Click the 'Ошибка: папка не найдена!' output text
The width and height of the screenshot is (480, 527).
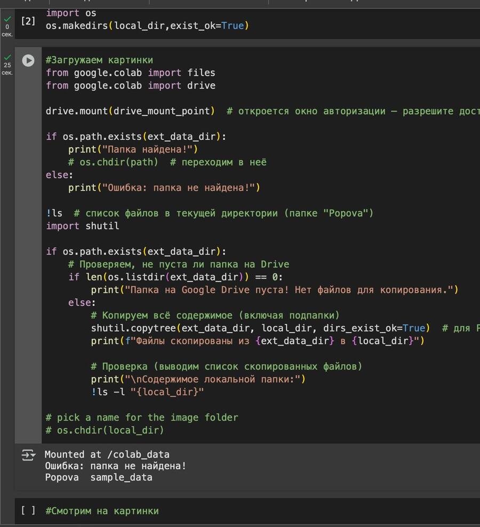pyautogui.click(x=115, y=466)
